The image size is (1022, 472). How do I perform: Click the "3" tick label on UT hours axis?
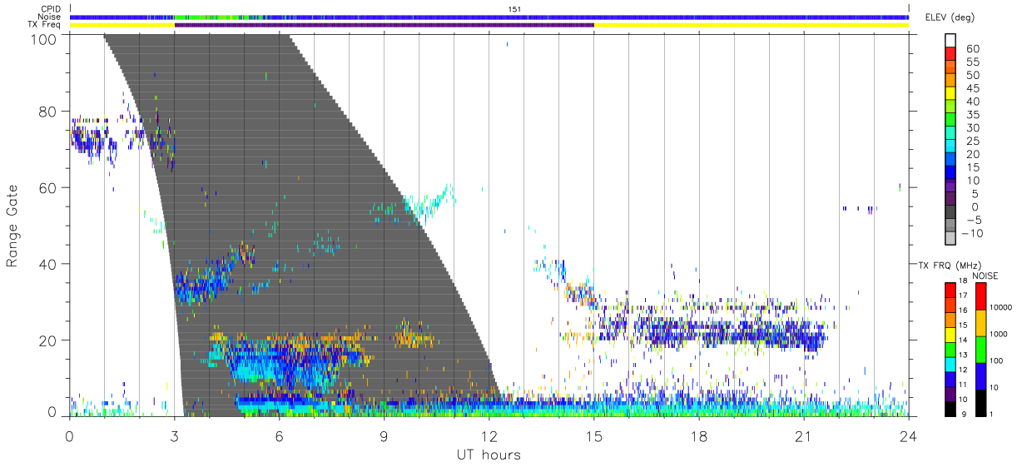pyautogui.click(x=174, y=435)
